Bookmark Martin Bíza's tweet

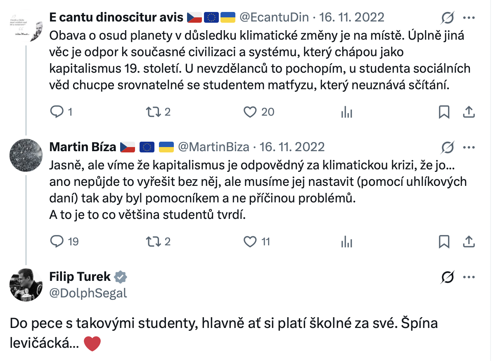click(444, 241)
